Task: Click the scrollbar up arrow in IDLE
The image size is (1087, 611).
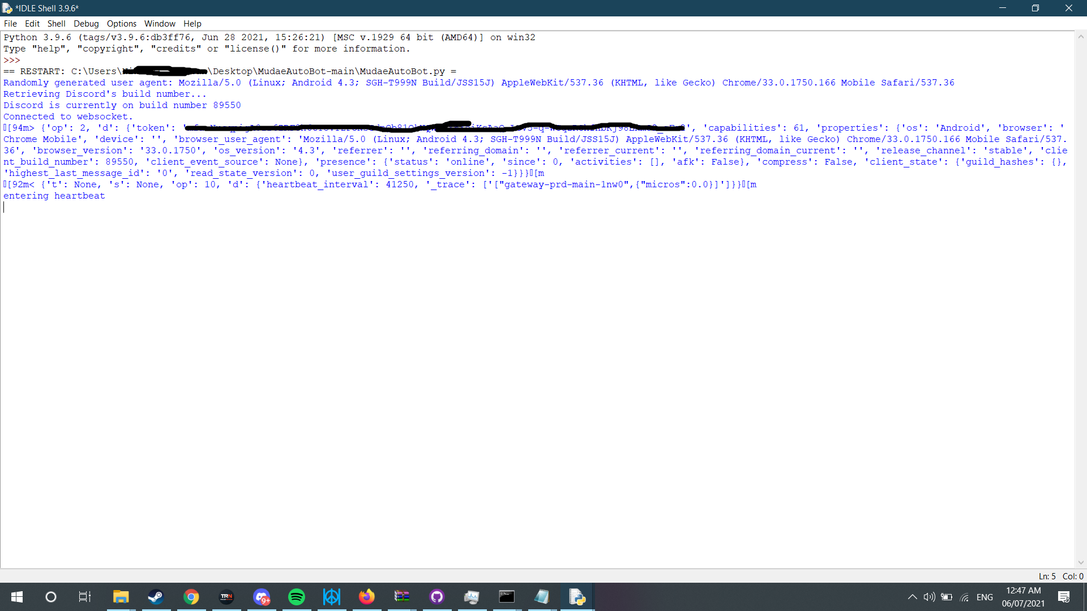Action: [1081, 37]
